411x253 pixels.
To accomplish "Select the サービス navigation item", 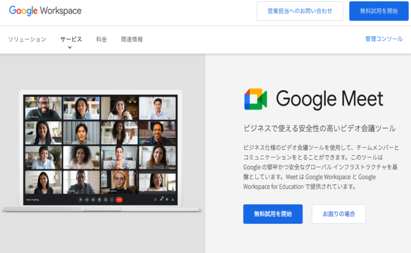I will pyautogui.click(x=71, y=39).
